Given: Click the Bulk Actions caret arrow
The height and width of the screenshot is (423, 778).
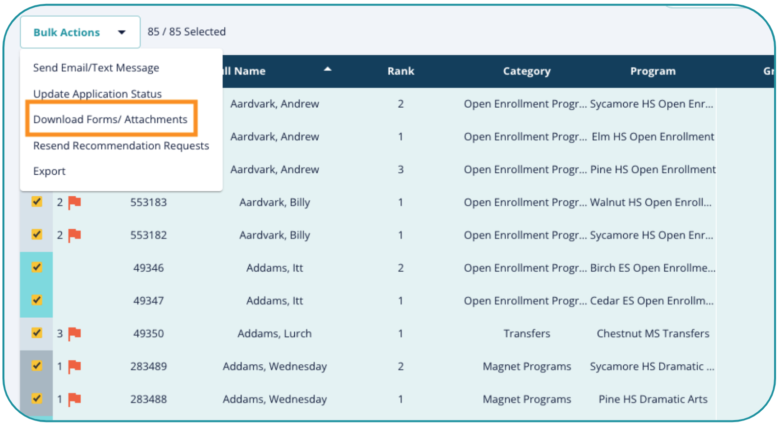Looking at the screenshot, I should point(122,32).
